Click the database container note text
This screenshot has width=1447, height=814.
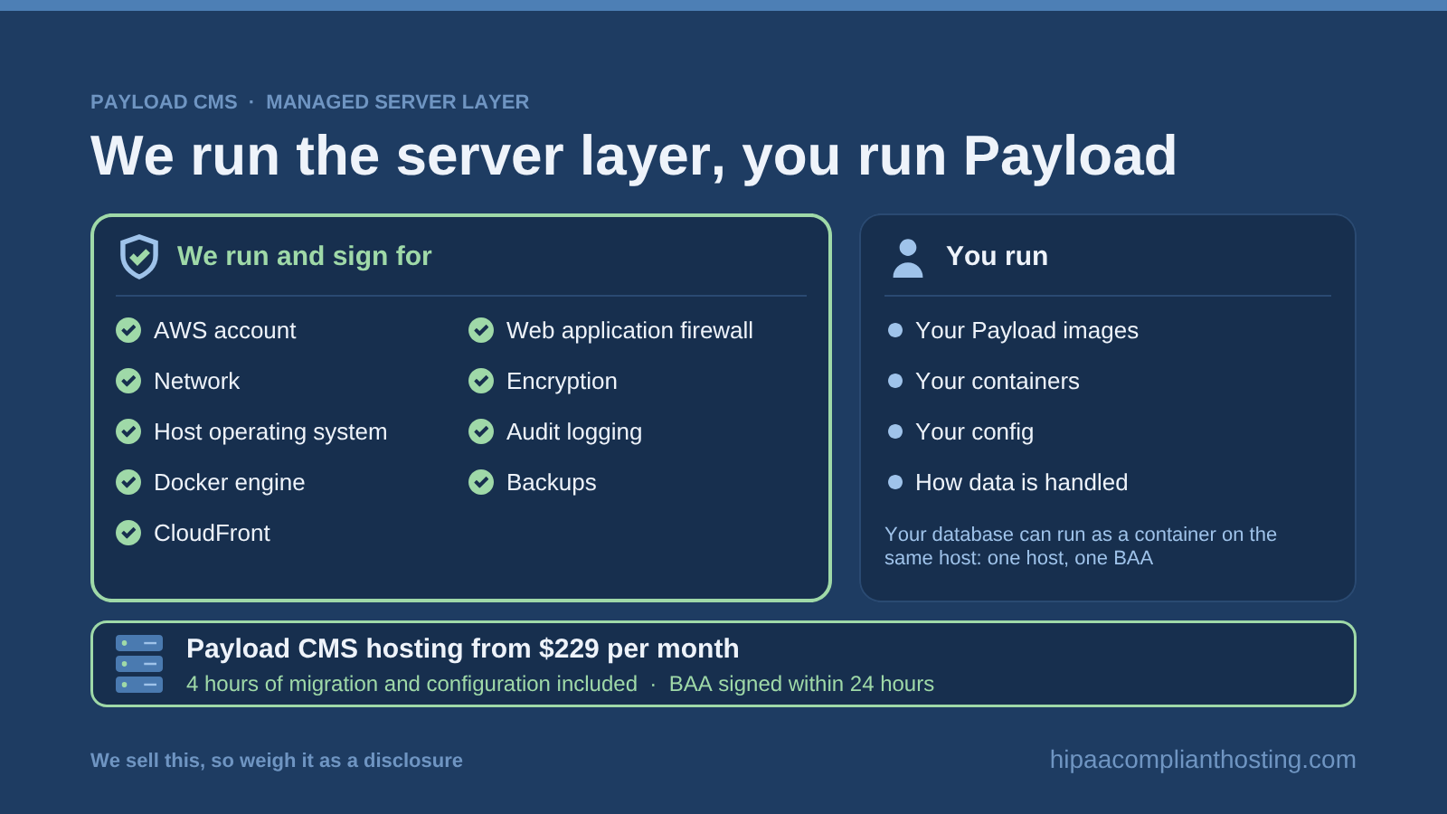1081,545
